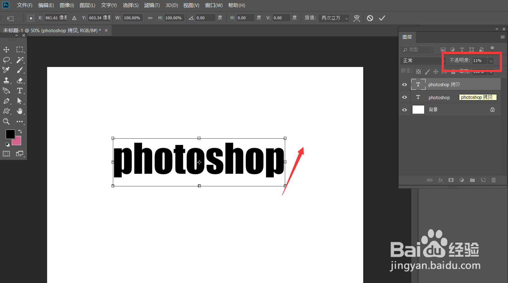
Task: Open the layer filter type dropdown
Action: coord(417,50)
